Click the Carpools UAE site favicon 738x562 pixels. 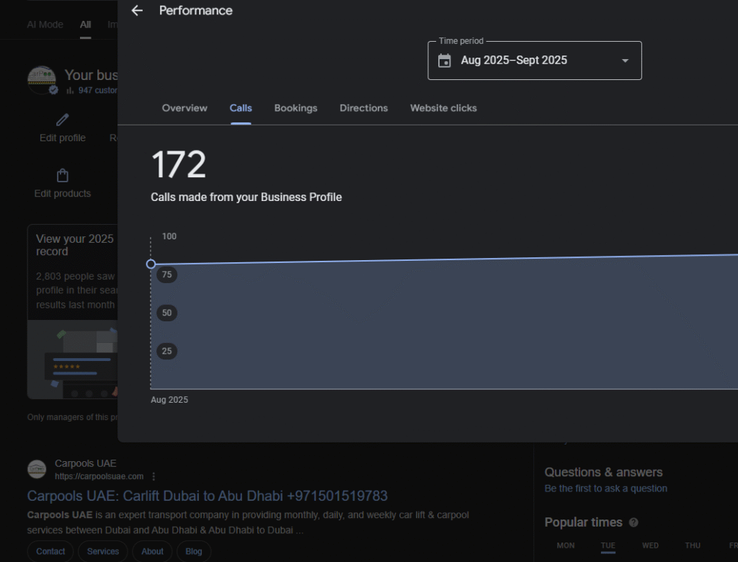pyautogui.click(x=37, y=470)
